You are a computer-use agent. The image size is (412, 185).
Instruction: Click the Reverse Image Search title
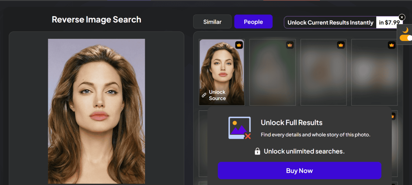point(97,19)
